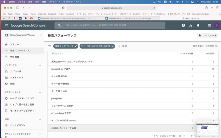
Task: Collapse the エクスペリエンス sidebar section
Action: 40,92
